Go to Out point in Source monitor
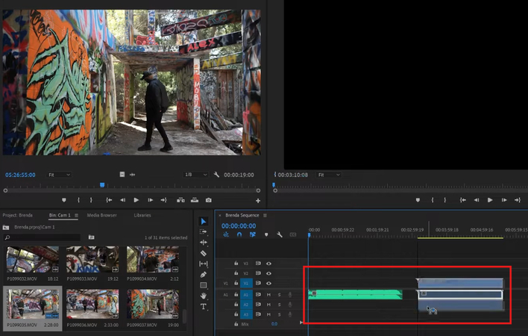528x336 pixels. point(163,200)
